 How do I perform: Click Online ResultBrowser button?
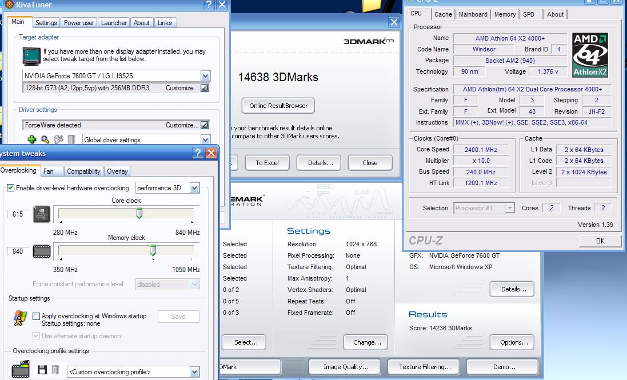[278, 106]
